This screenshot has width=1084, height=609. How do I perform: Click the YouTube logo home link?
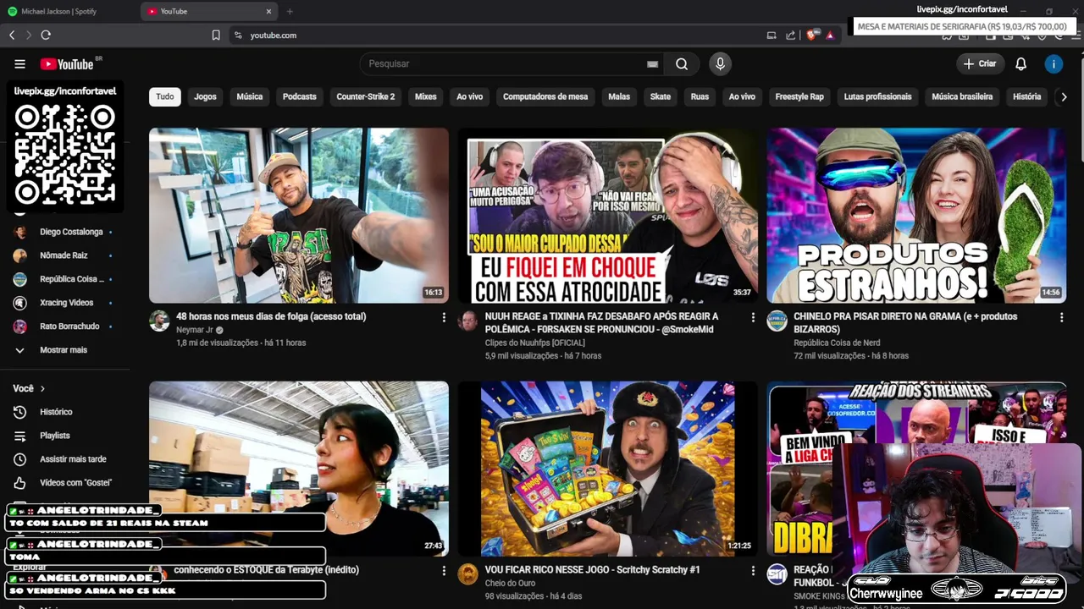[67, 64]
